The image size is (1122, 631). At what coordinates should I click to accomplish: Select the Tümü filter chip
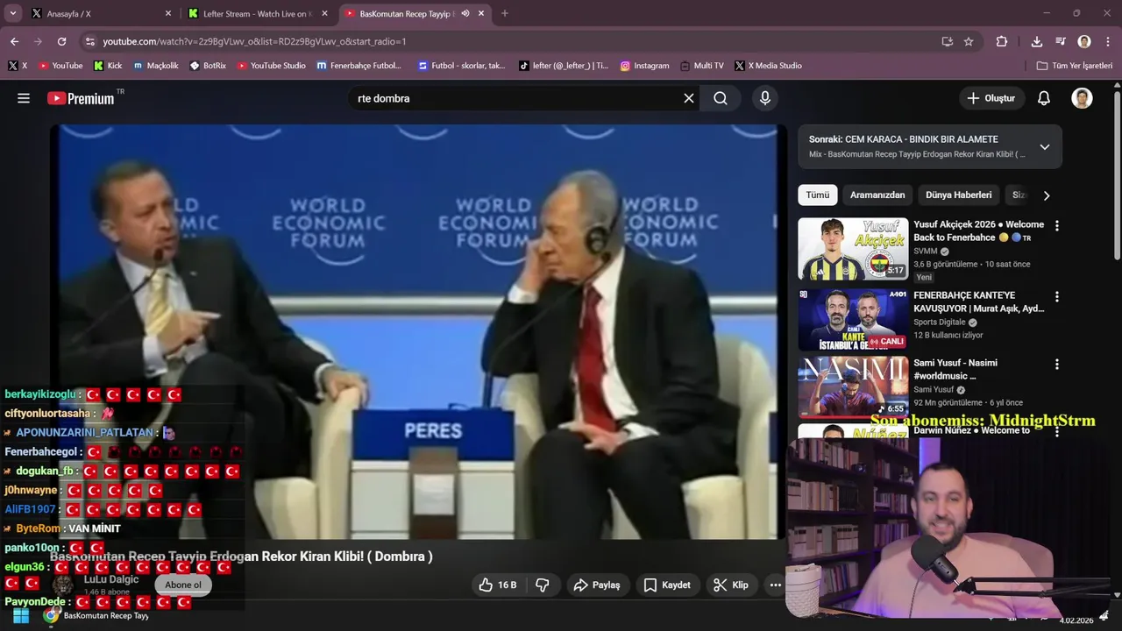[817, 195]
